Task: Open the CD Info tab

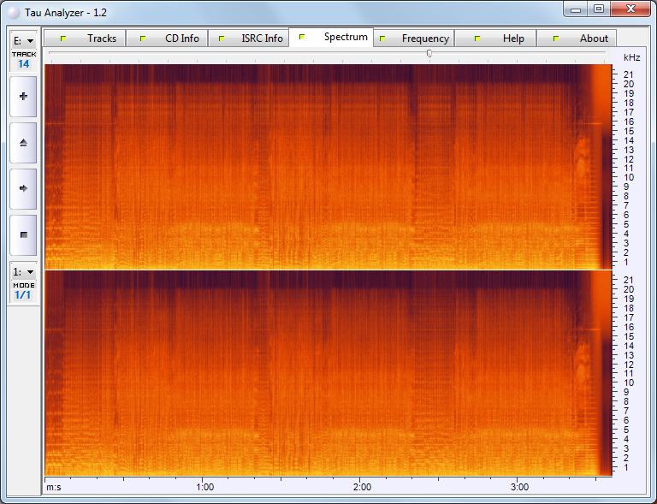Action: [x=168, y=39]
